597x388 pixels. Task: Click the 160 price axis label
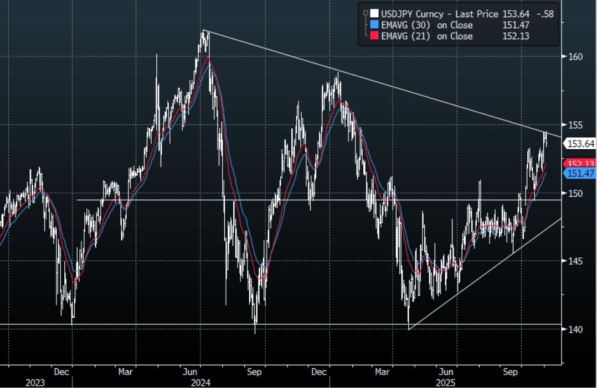point(575,56)
